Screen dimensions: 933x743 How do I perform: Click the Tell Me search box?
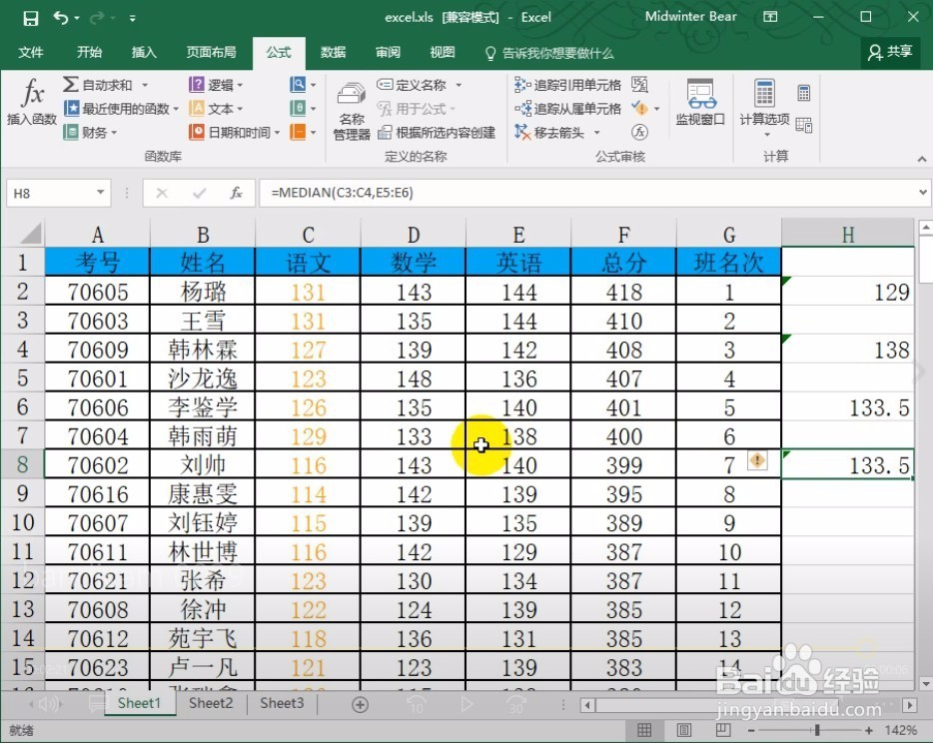point(549,53)
